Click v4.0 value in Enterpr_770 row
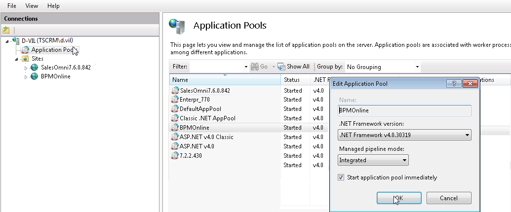Viewport: 511px width, 212px height. click(318, 99)
